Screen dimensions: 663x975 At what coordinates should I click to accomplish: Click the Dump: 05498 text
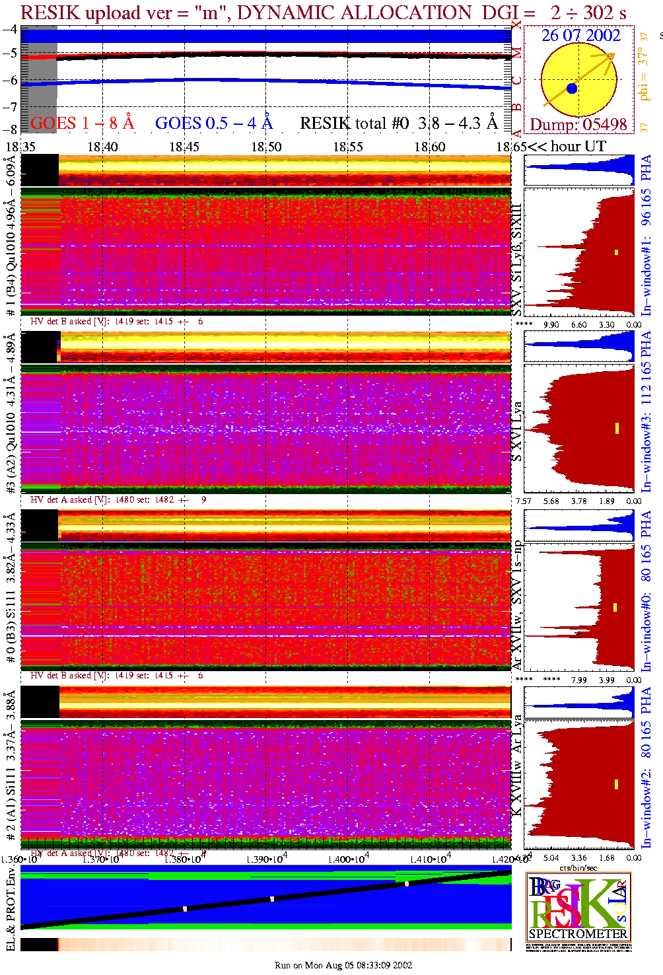(x=578, y=125)
